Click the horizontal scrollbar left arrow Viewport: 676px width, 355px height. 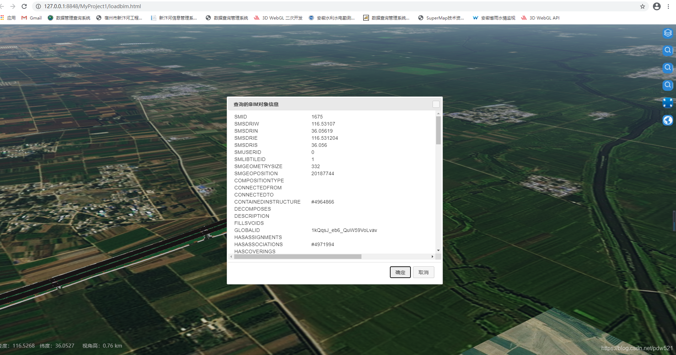[231, 256]
